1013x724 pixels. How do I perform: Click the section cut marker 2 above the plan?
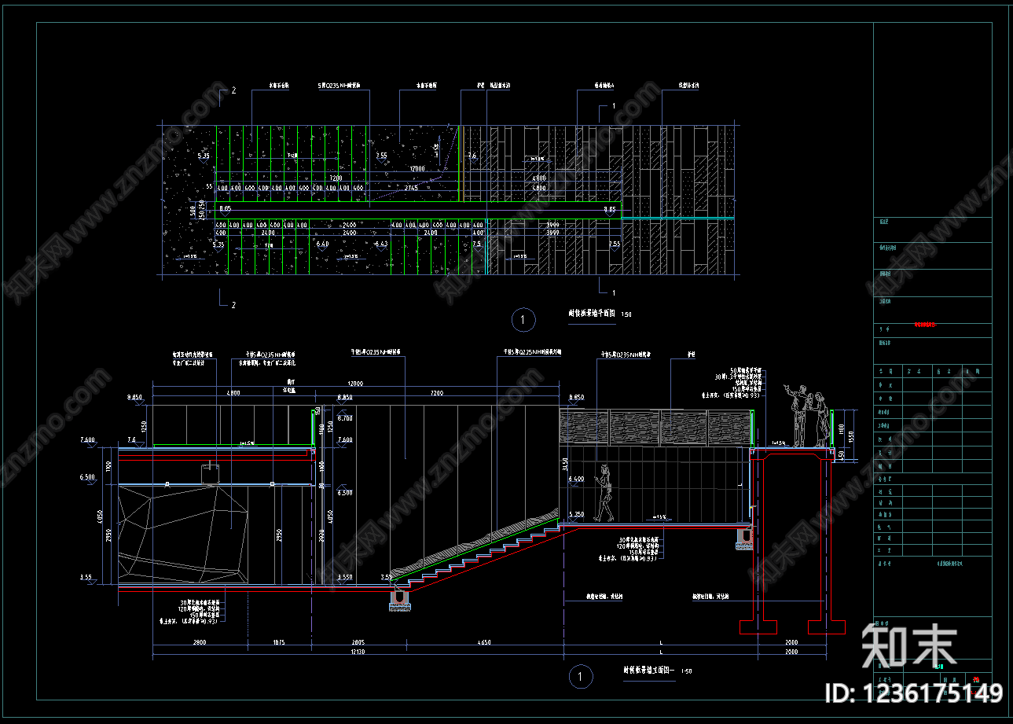pyautogui.click(x=233, y=91)
